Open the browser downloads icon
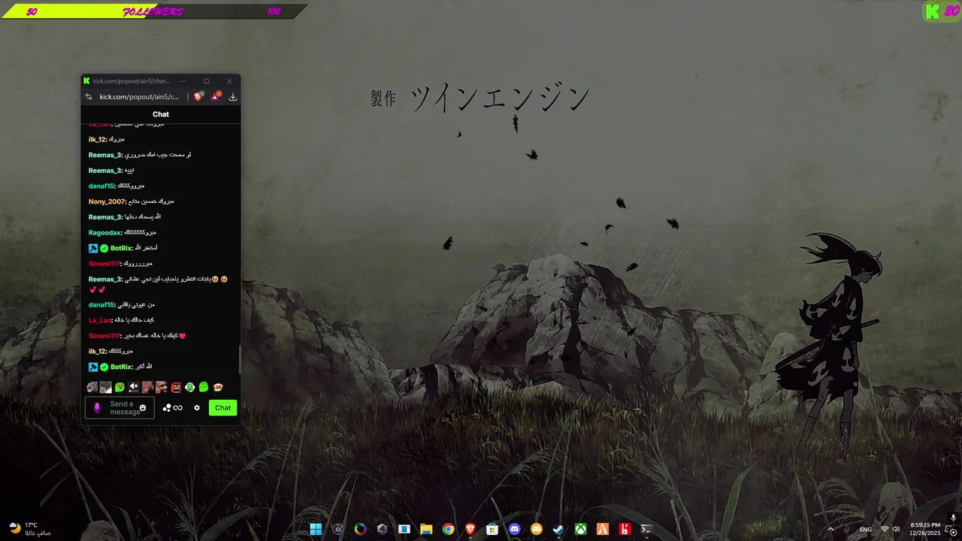This screenshot has height=541, width=962. pos(233,97)
